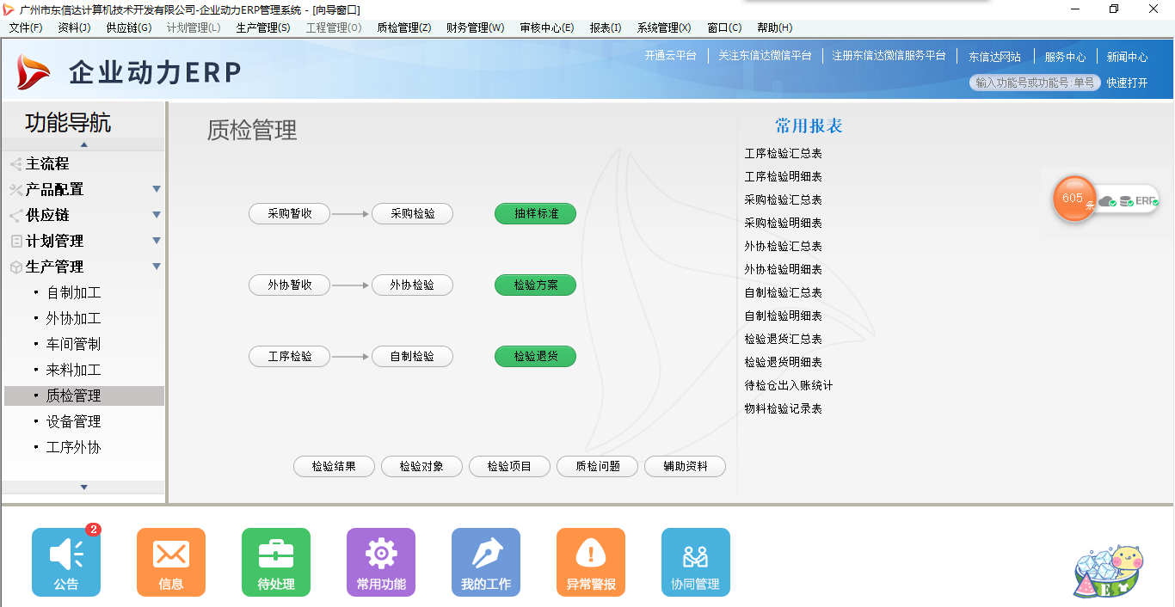Click the mascot icon at bottom right
The height and width of the screenshot is (607, 1175).
[x=1109, y=570]
